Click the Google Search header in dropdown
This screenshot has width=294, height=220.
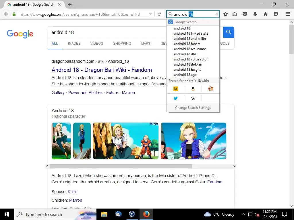(x=193, y=22)
